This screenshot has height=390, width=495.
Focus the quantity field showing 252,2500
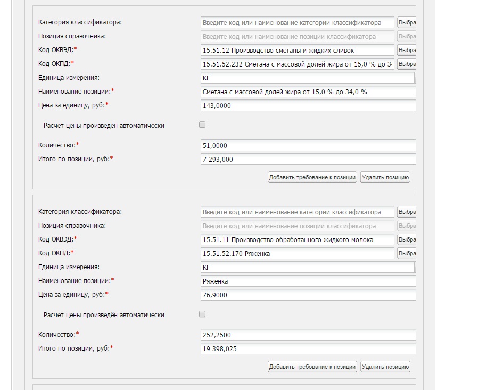[308, 335]
